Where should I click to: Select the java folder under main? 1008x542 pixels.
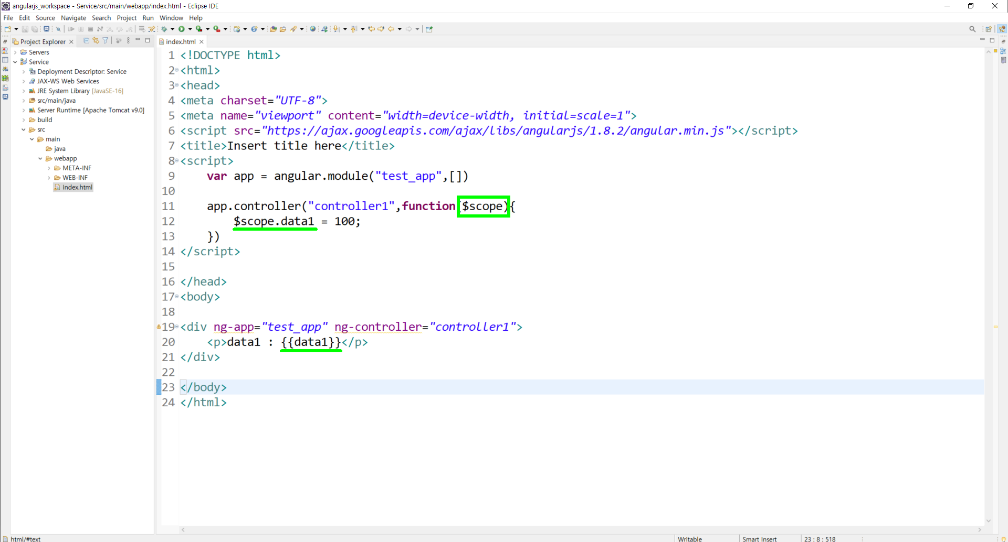(x=59, y=149)
